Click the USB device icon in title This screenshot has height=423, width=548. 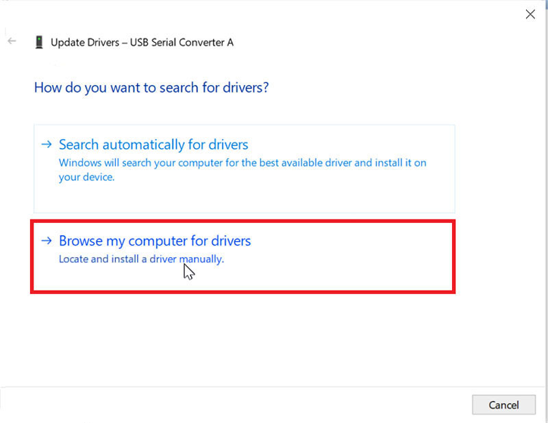pos(39,43)
